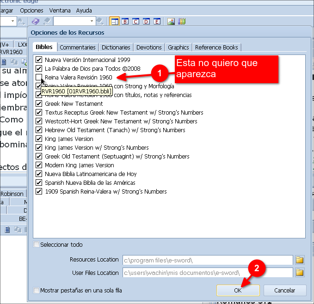This screenshot has width=314, height=304.
Task: Open the Commentaries tab
Action: 78,48
